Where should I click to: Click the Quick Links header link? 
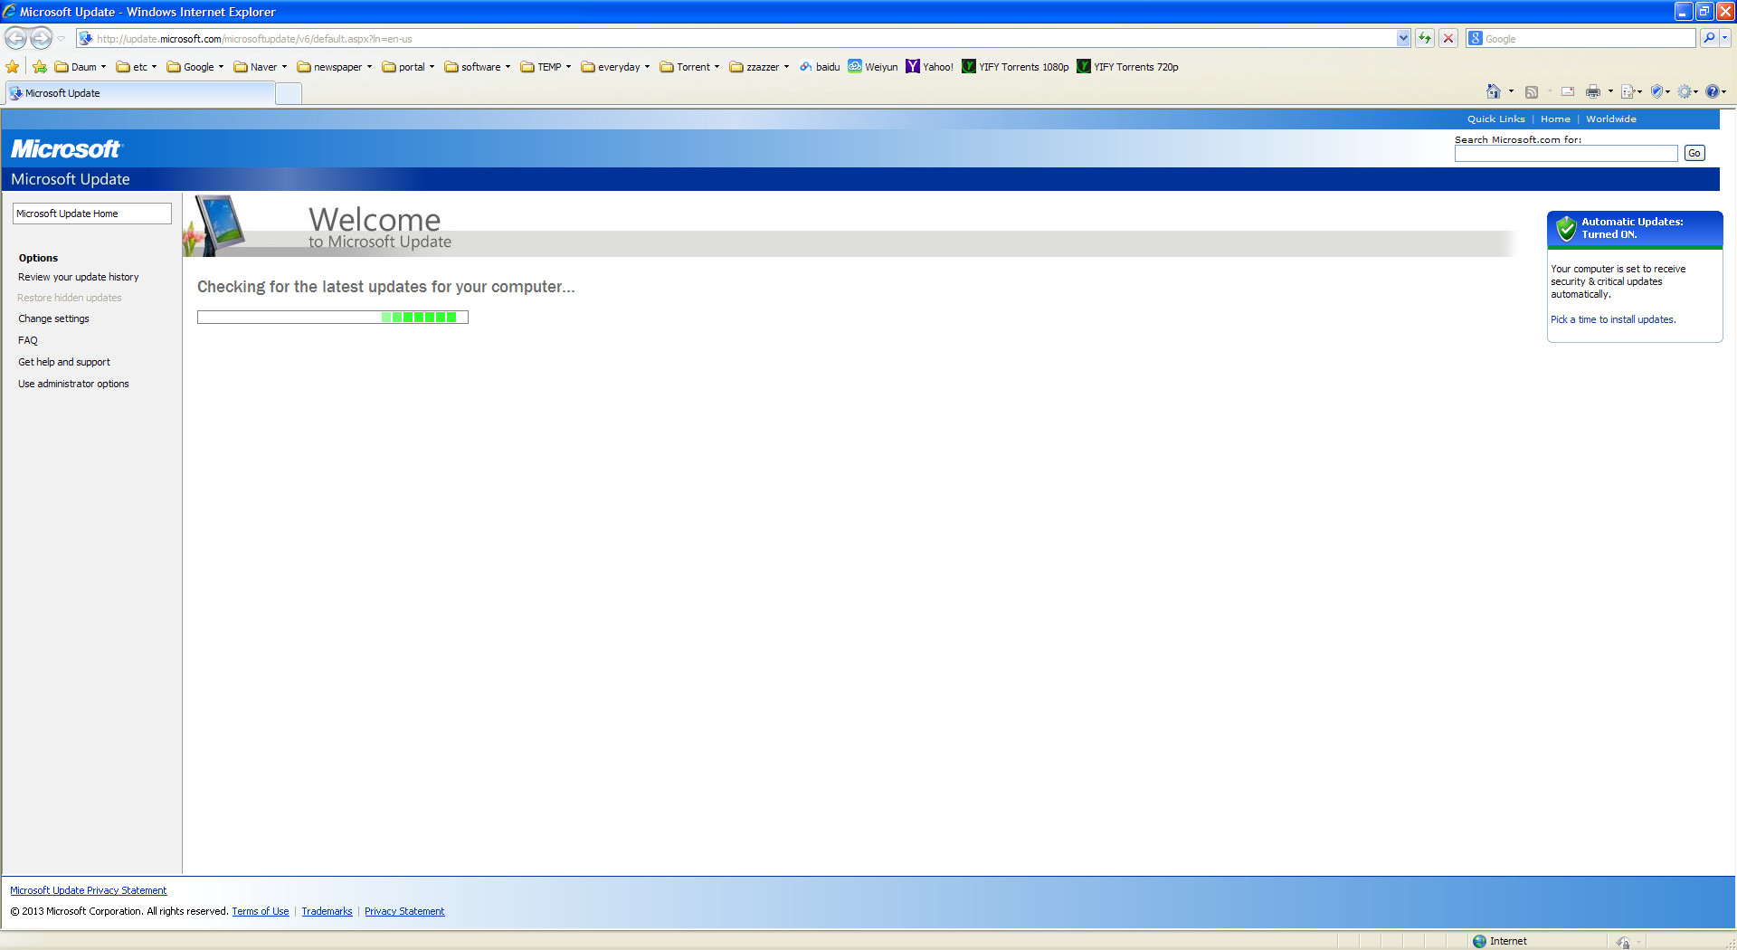click(x=1495, y=119)
